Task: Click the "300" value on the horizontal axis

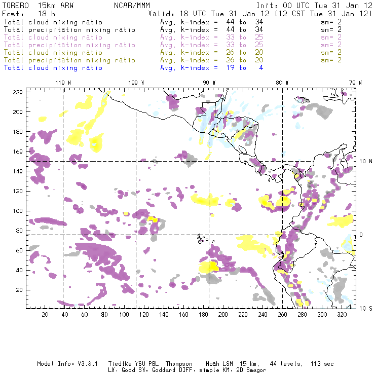Action: (x=322, y=315)
